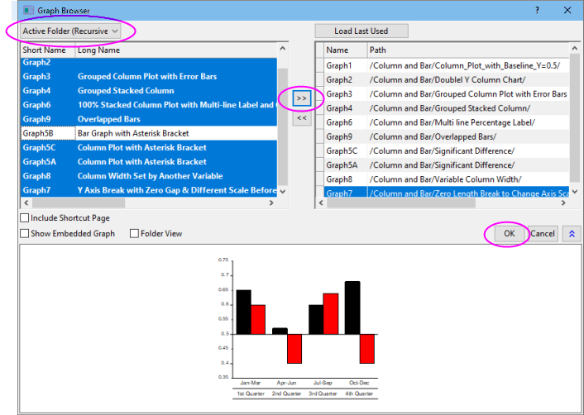
Task: Click down arrow of right list vertical scrollbar
Action: [575, 191]
